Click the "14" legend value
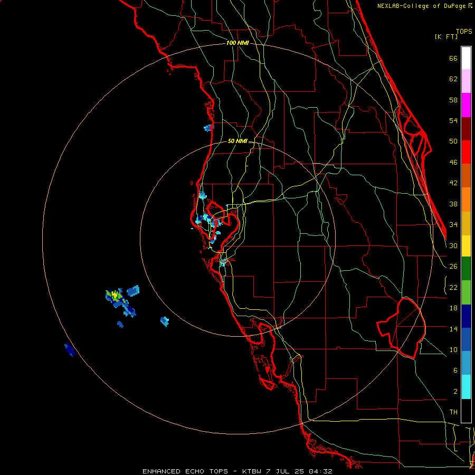 point(453,329)
